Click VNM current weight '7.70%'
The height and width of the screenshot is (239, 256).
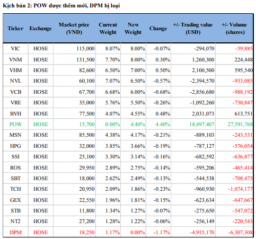pyautogui.click(x=112, y=60)
